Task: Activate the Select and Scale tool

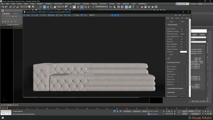Action: click(52, 7)
